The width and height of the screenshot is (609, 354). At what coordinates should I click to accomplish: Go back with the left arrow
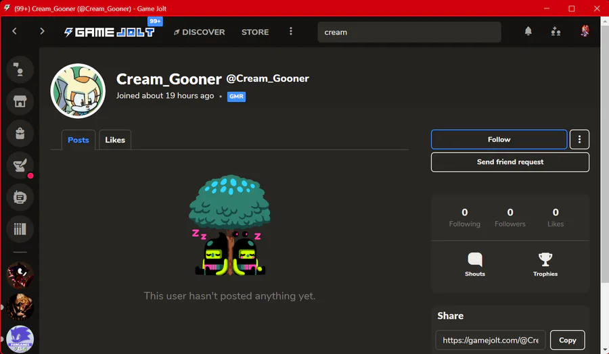click(x=14, y=31)
